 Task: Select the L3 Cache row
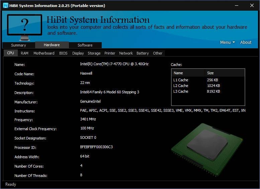click(x=208, y=91)
